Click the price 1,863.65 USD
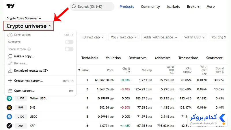This screenshot has height=130, width=231. coord(105,89)
